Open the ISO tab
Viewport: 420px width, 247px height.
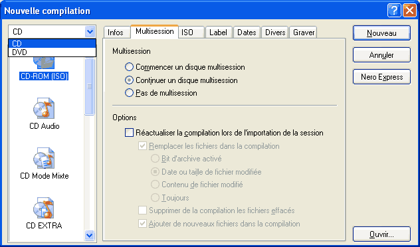click(191, 33)
